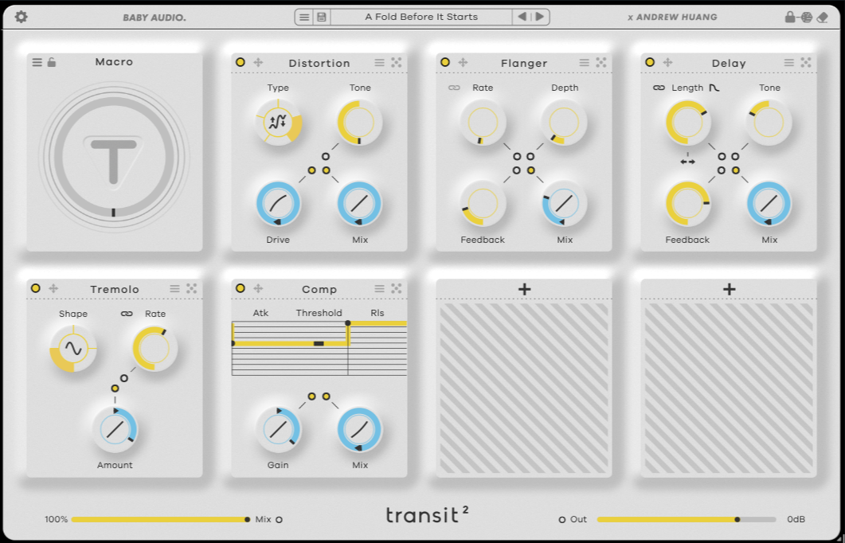Open the Tremolo module menu
This screenshot has height=543, width=845.
pos(174,289)
